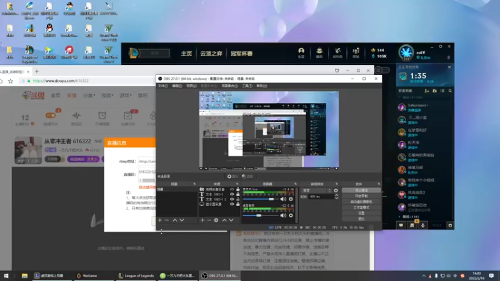Image resolution: width=500 pixels, height=281 pixels.
Task: Open OBS Tools menu
Action: point(247,86)
